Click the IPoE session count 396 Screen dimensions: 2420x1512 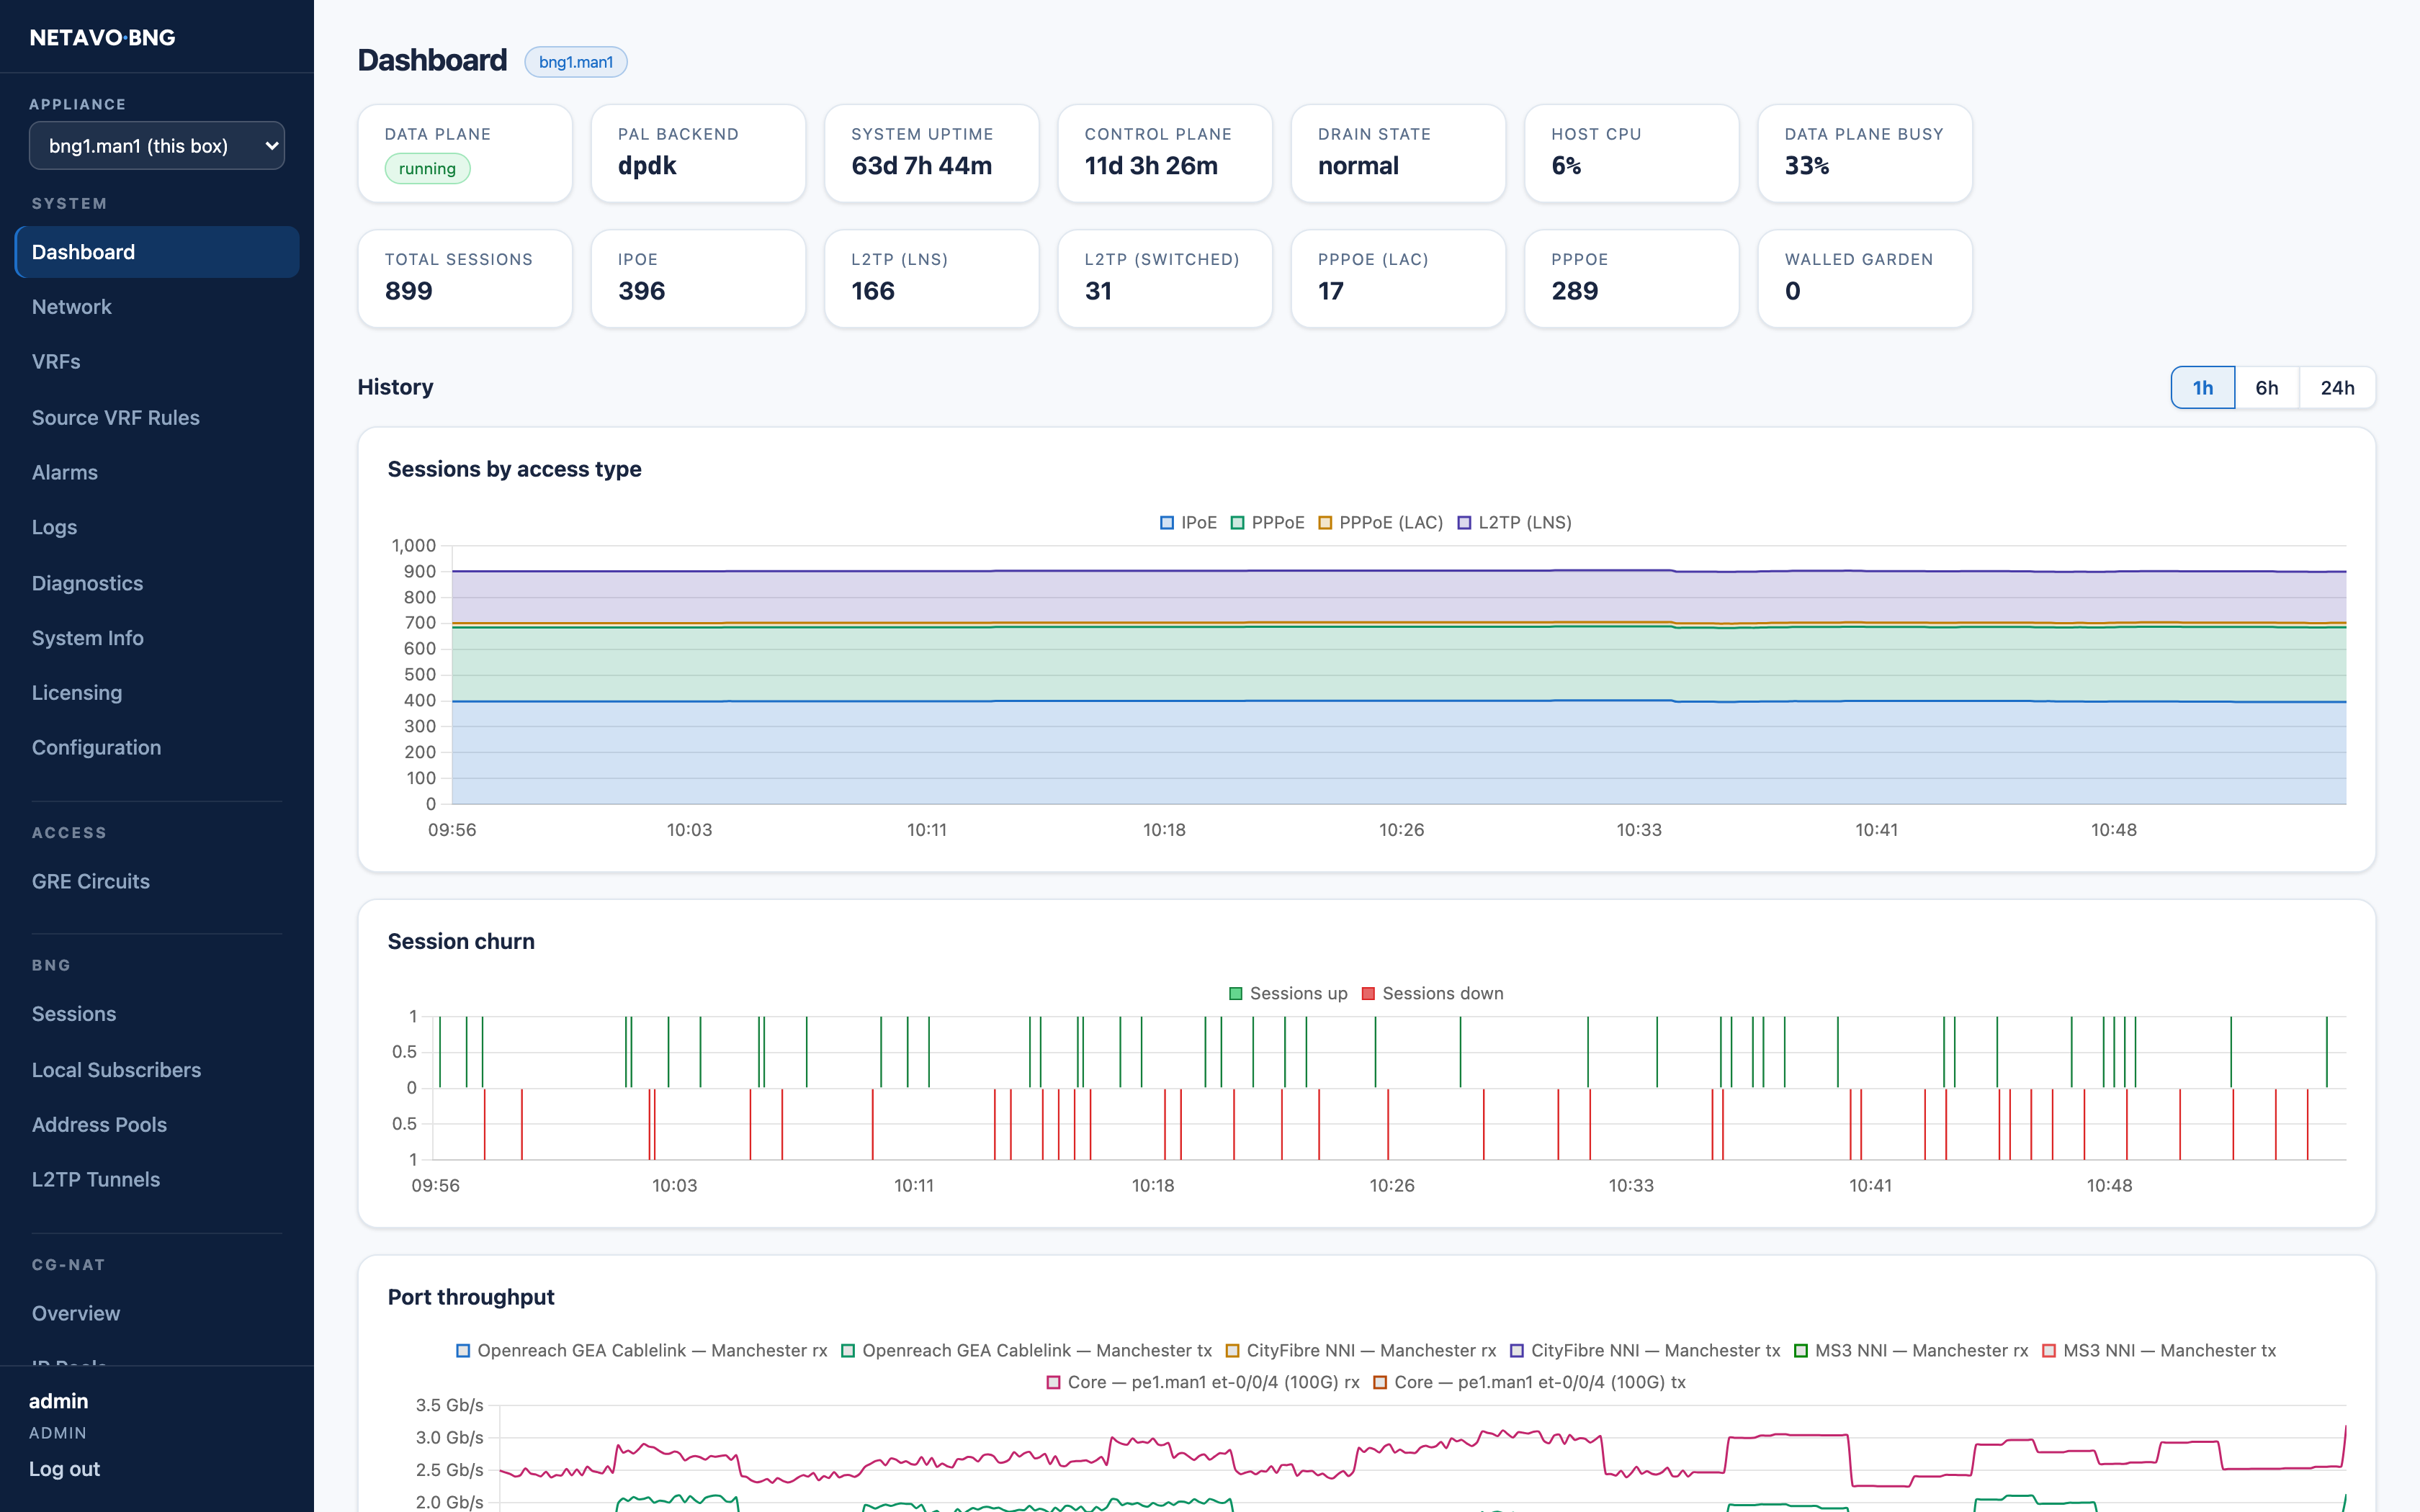point(641,291)
